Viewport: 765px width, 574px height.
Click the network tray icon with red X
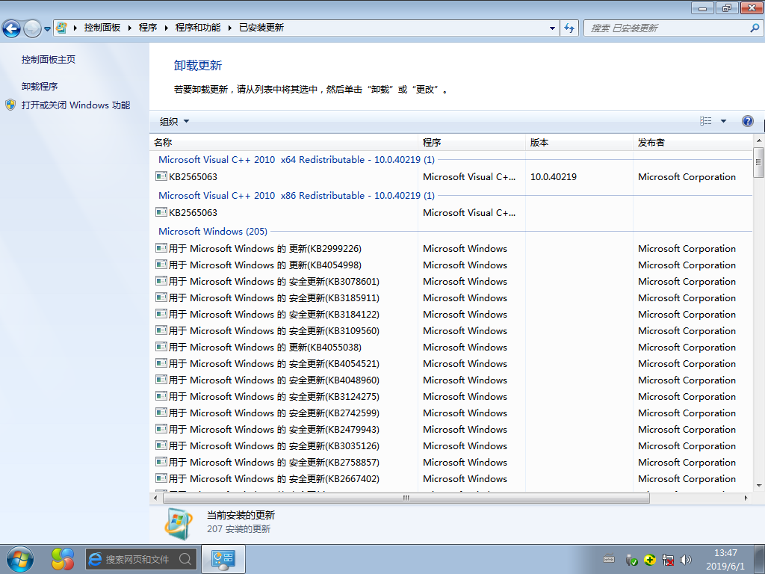pos(668,559)
